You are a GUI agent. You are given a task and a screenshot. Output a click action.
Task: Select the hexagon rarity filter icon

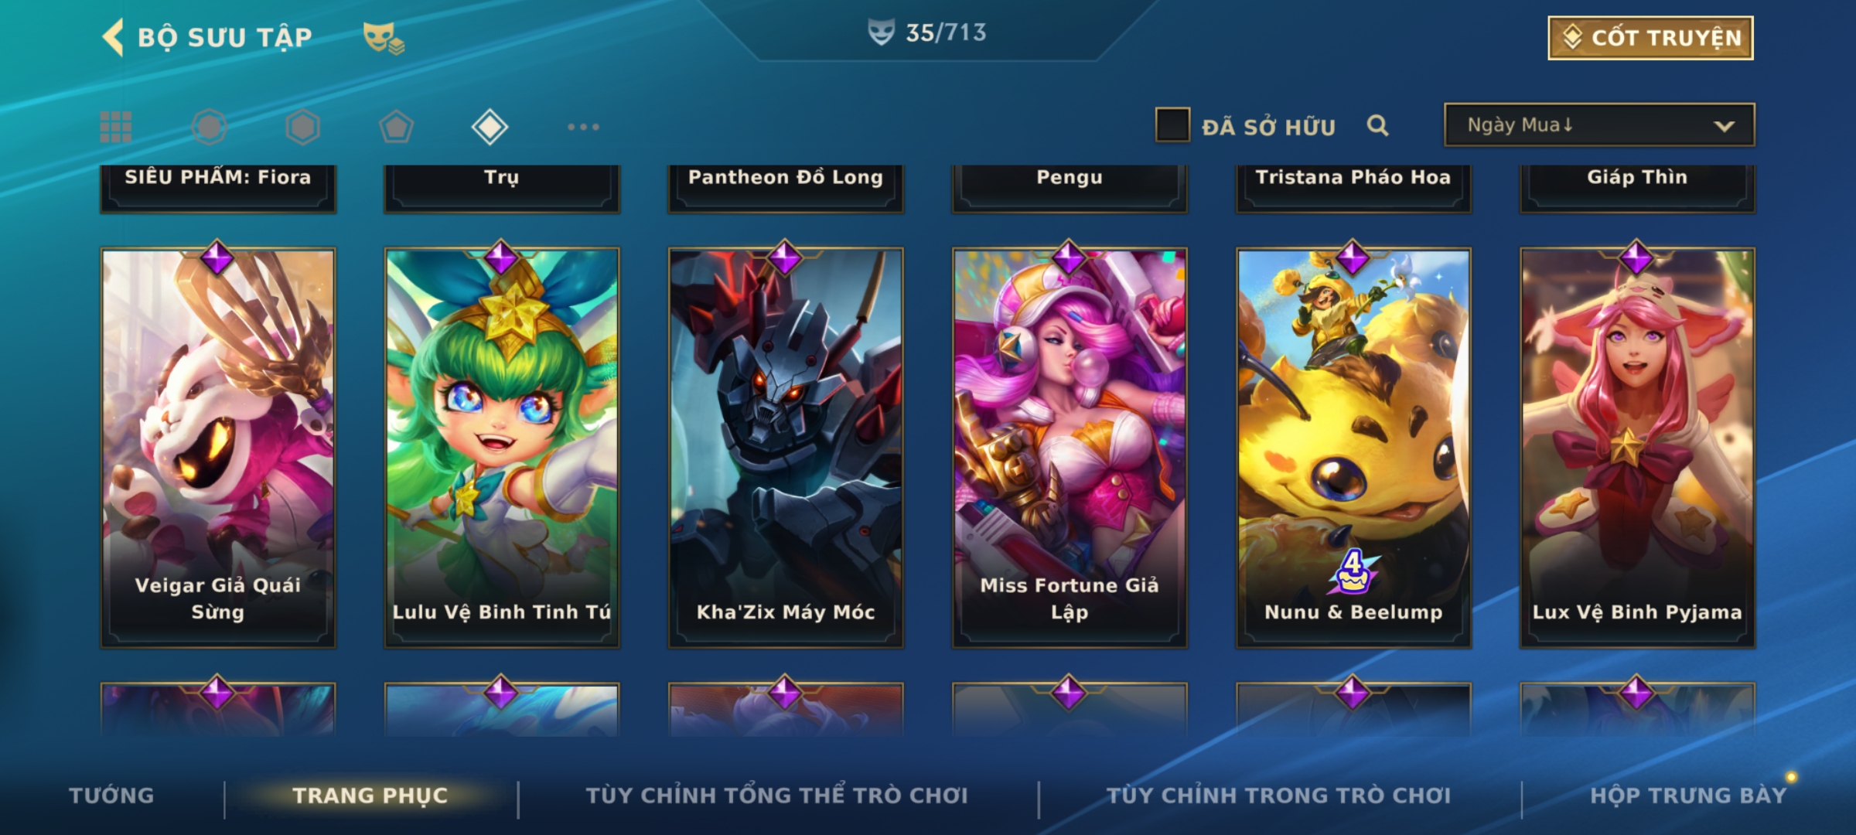(x=302, y=127)
